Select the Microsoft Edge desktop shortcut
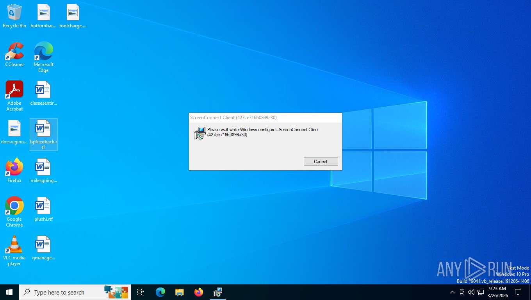This screenshot has height=300, width=531. click(43, 57)
